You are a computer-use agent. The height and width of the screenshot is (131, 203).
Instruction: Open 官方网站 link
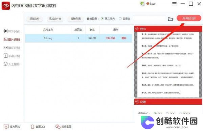click(12, 127)
